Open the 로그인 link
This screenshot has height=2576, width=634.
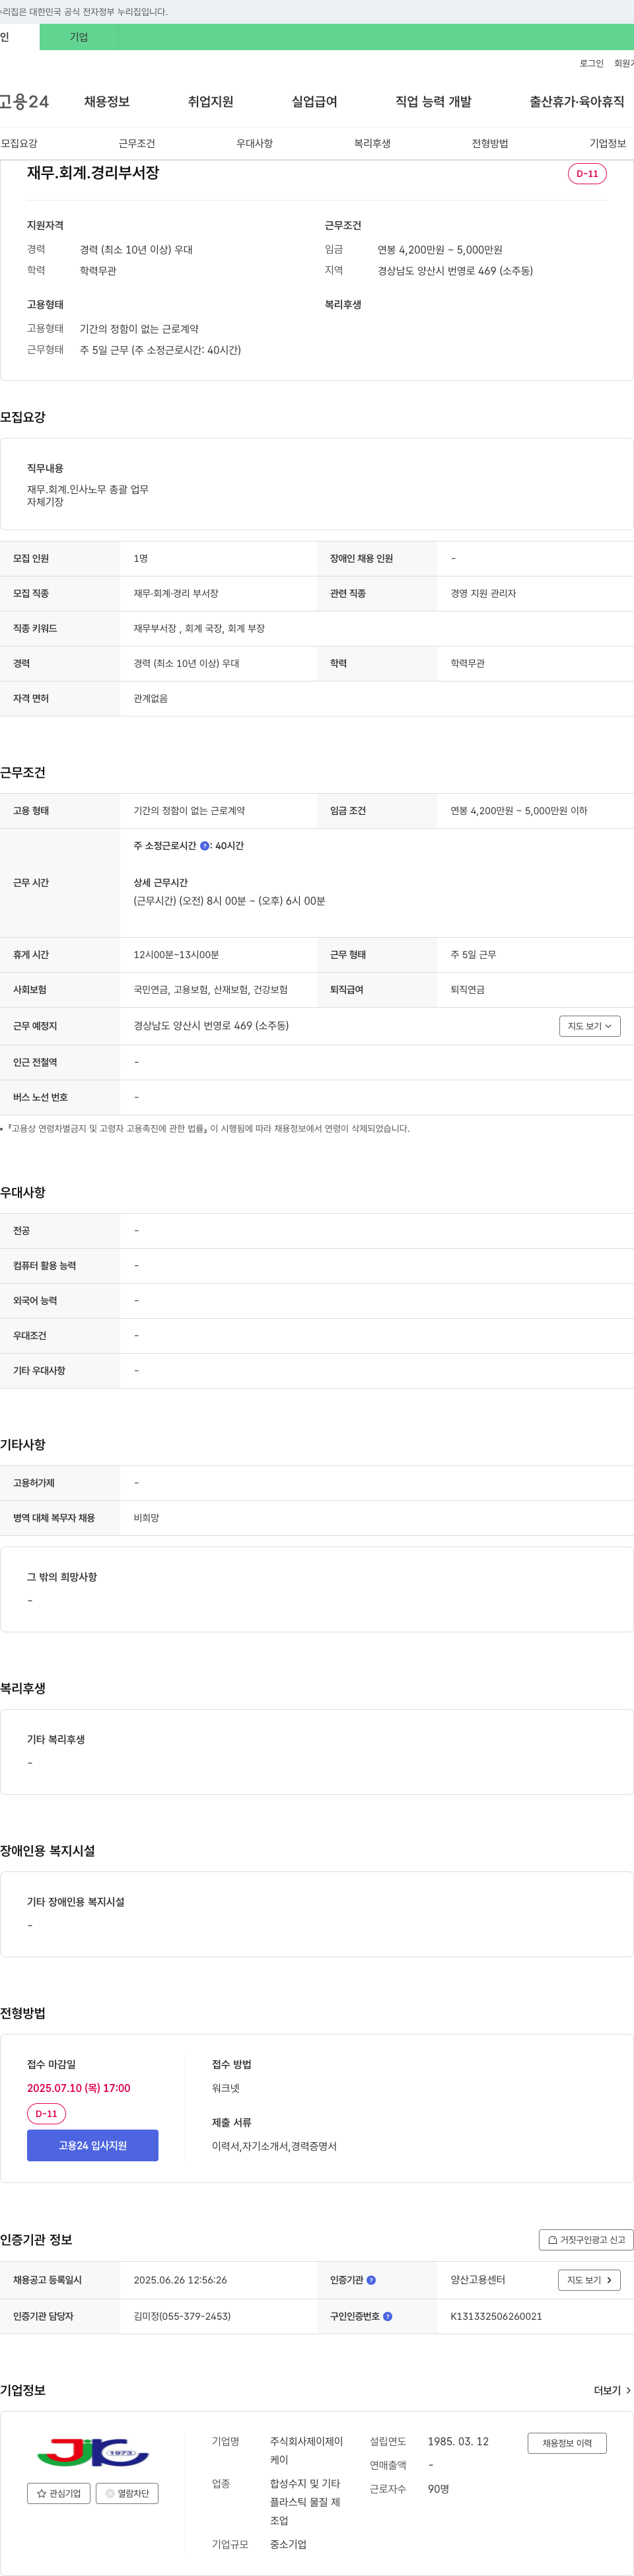pos(591,63)
